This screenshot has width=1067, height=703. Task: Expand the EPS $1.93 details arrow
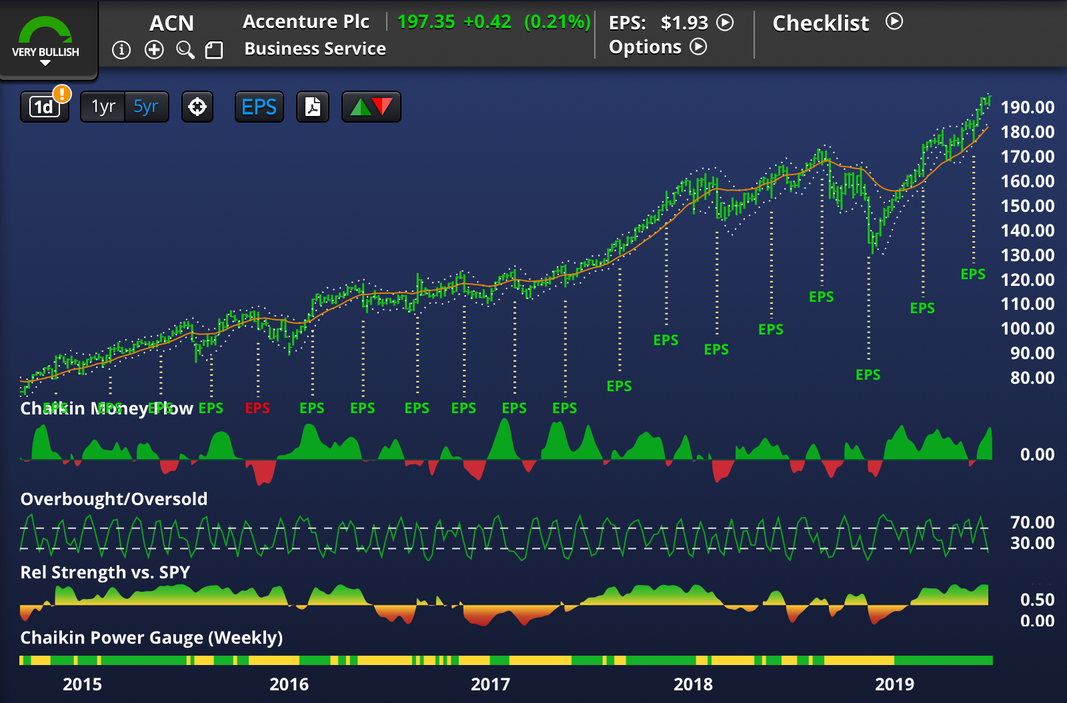[725, 23]
